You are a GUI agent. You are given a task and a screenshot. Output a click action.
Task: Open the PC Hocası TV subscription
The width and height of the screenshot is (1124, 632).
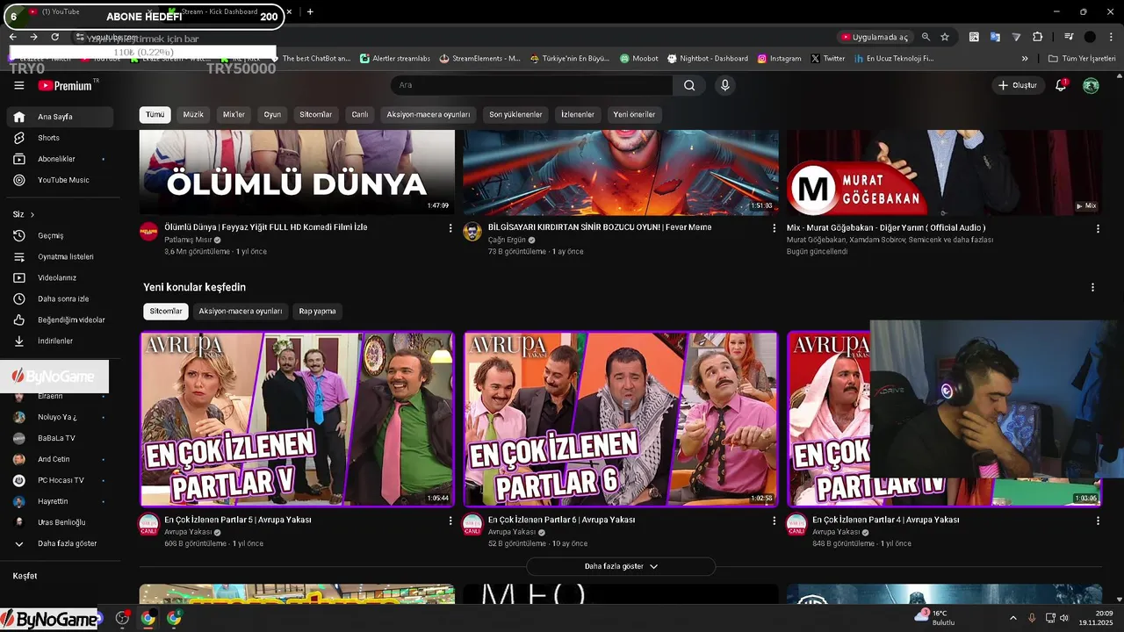coord(60,480)
